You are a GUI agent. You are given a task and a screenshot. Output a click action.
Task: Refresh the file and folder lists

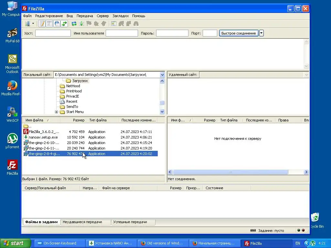click(x=74, y=24)
